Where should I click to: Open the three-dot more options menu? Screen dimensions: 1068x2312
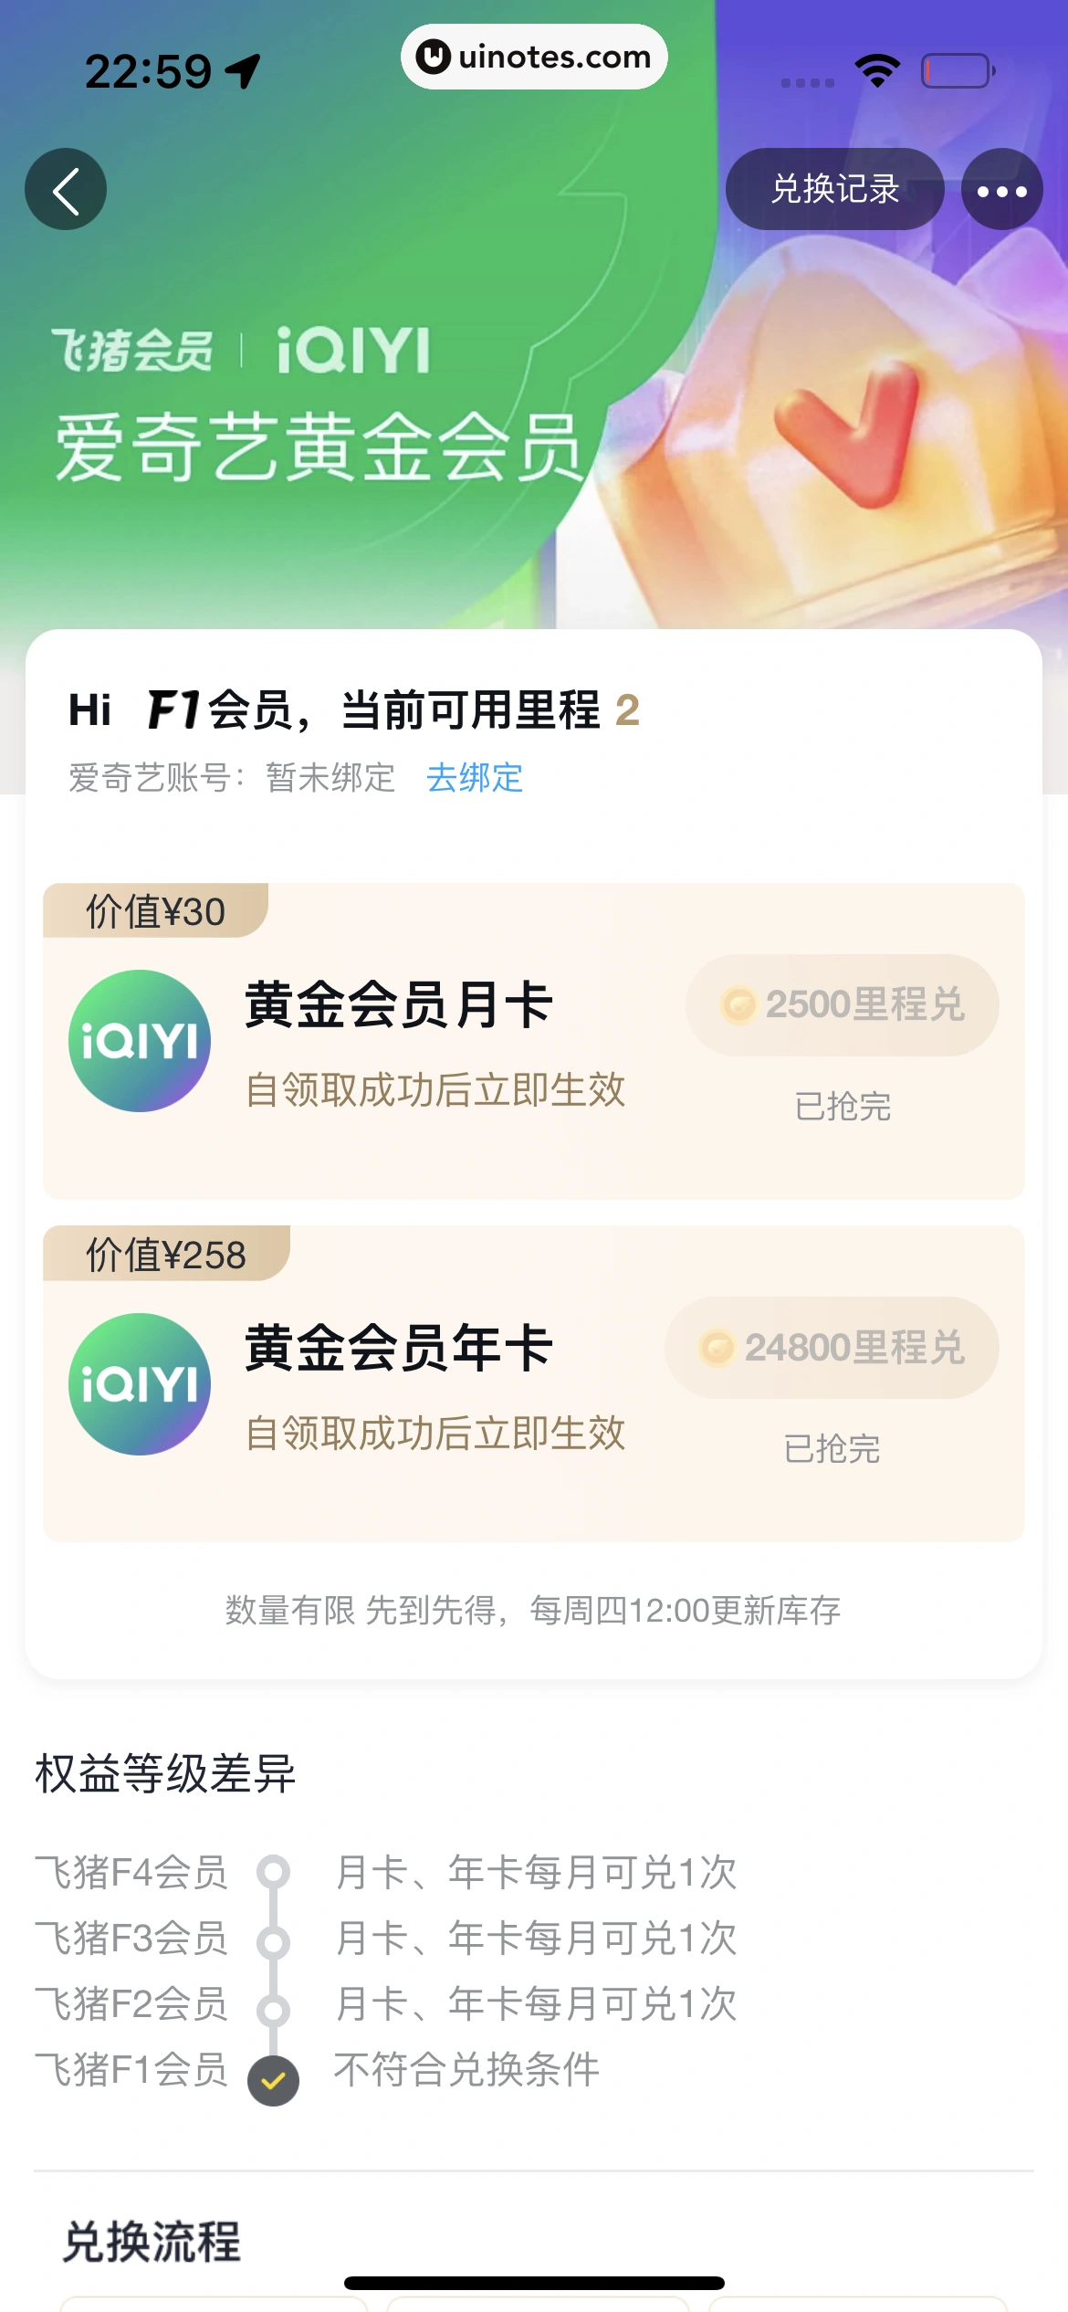(1001, 190)
